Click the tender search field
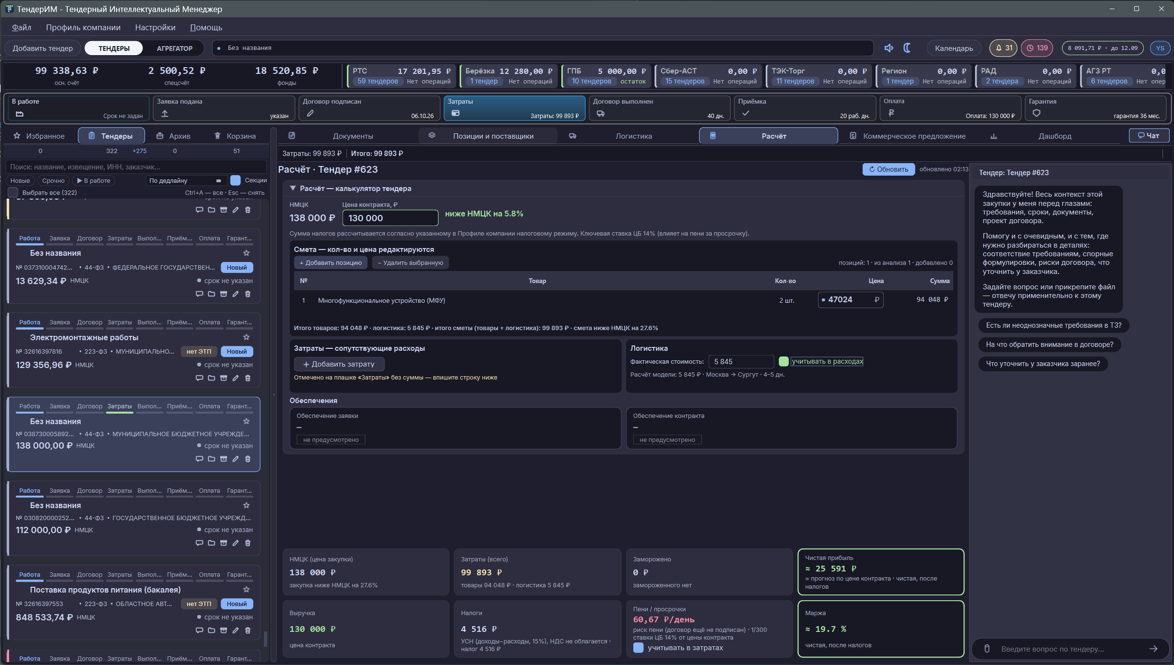The height and width of the screenshot is (665, 1174). [136, 167]
